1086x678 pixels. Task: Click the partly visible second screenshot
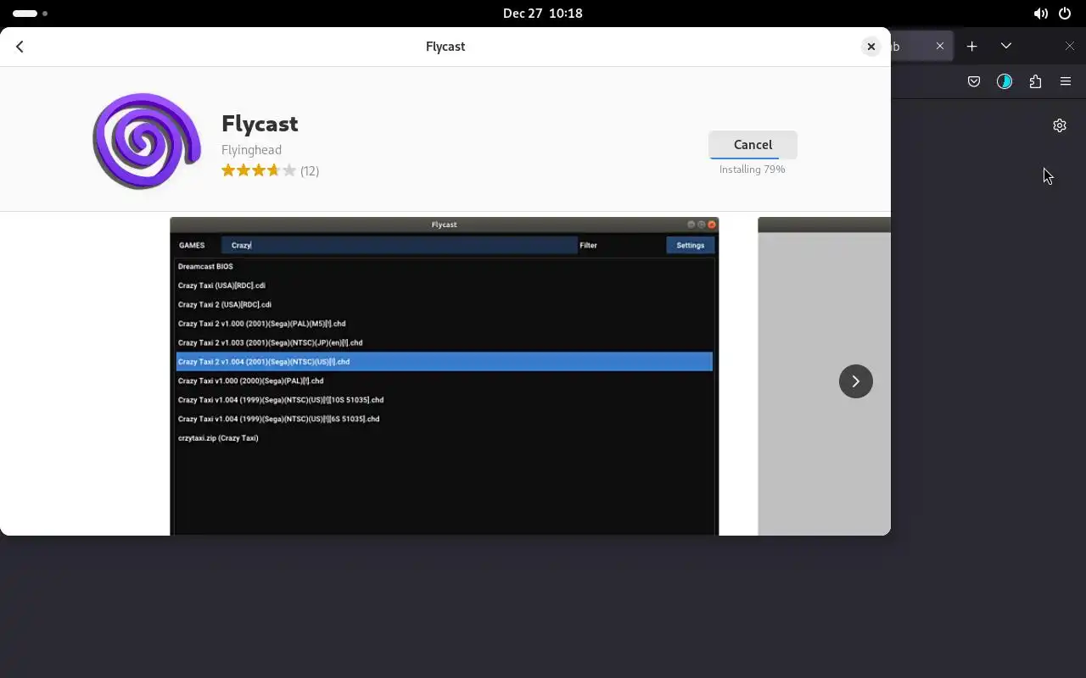[x=824, y=376]
